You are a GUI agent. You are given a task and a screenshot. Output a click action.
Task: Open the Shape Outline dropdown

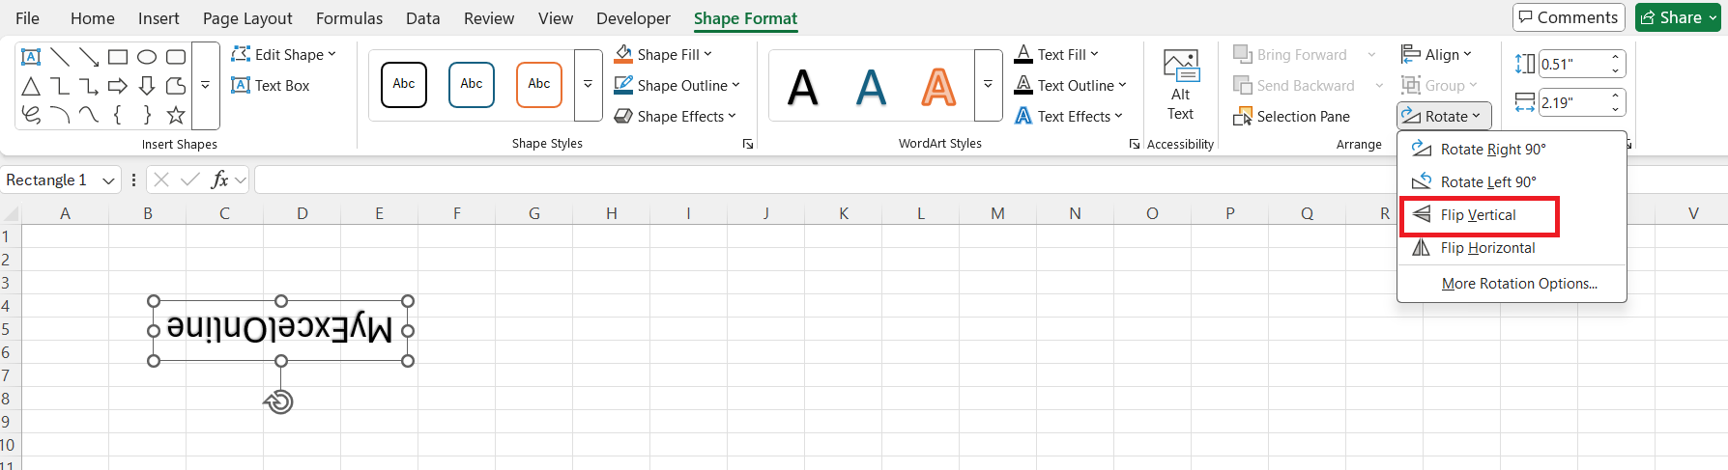(x=677, y=86)
